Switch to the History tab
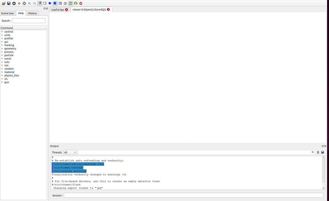Screen dimensions: 329x201 pyautogui.click(x=32, y=13)
